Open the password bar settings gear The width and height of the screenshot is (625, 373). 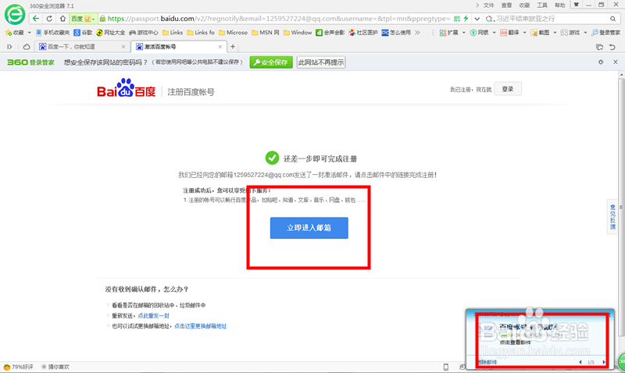tap(601, 62)
